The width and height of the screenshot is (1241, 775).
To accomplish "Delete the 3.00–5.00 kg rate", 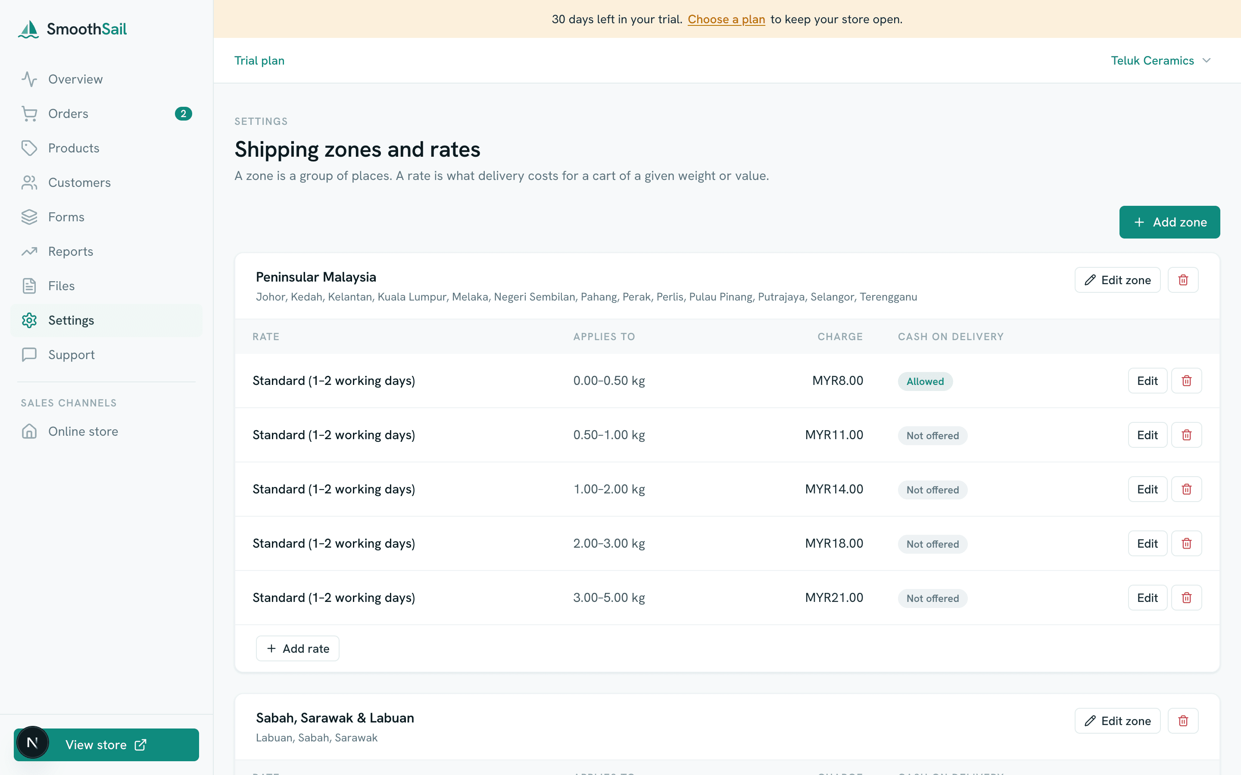I will (1186, 598).
